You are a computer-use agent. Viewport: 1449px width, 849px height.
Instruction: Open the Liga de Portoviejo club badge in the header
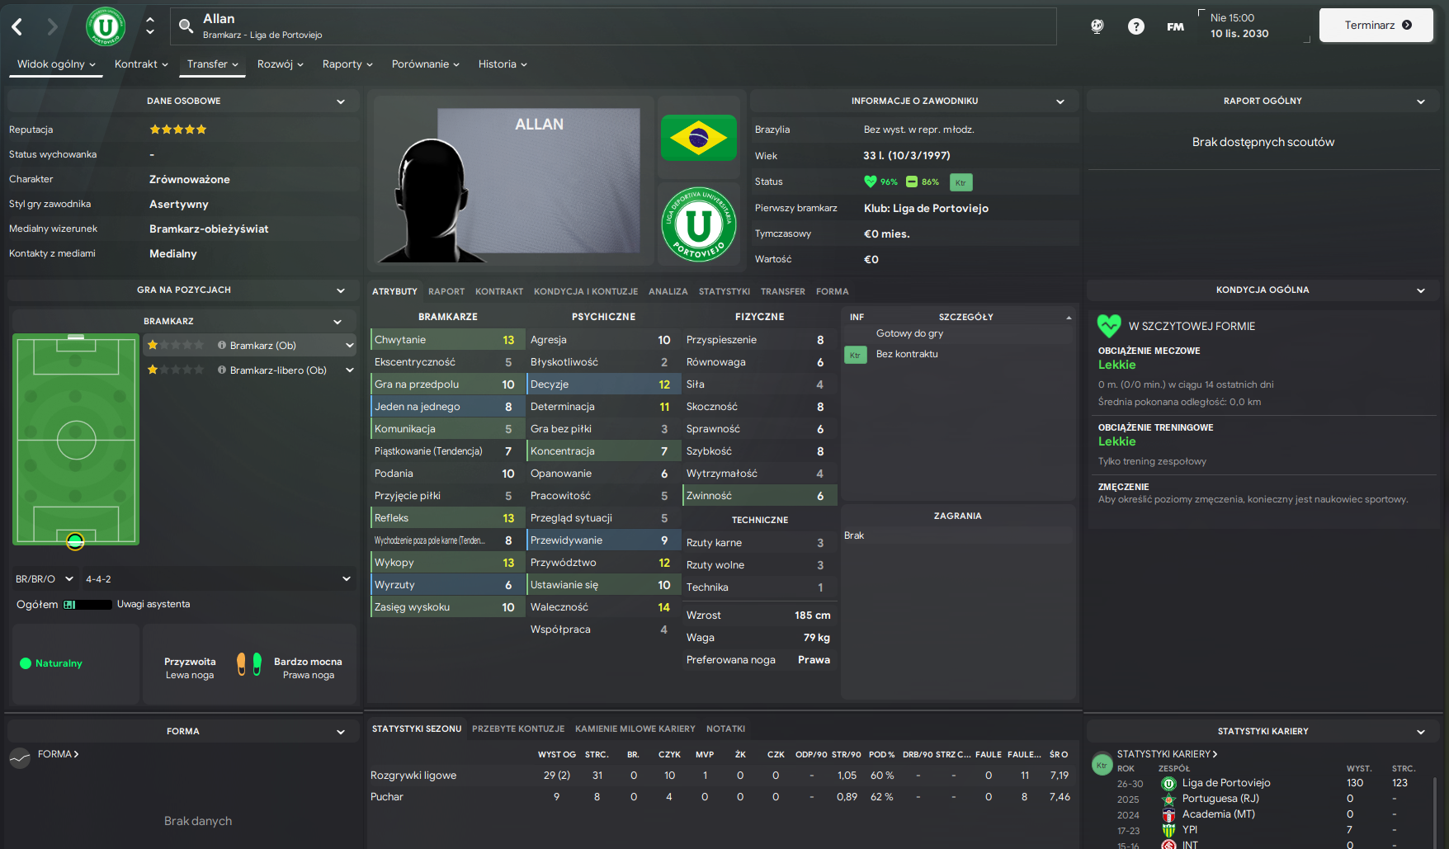point(106,26)
